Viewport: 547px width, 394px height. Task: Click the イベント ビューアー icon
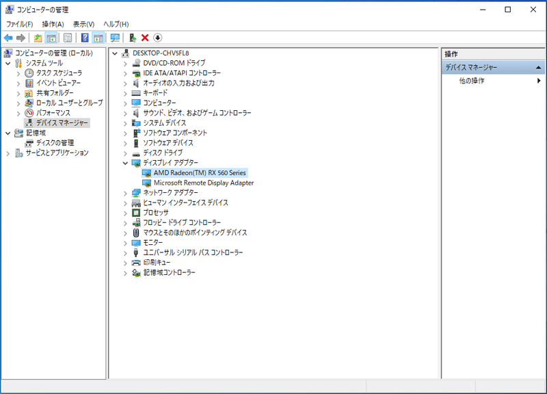coord(29,83)
